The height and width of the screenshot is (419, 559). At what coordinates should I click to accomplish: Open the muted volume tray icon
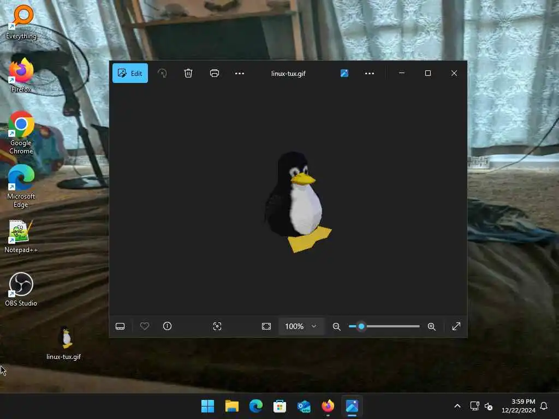point(489,406)
